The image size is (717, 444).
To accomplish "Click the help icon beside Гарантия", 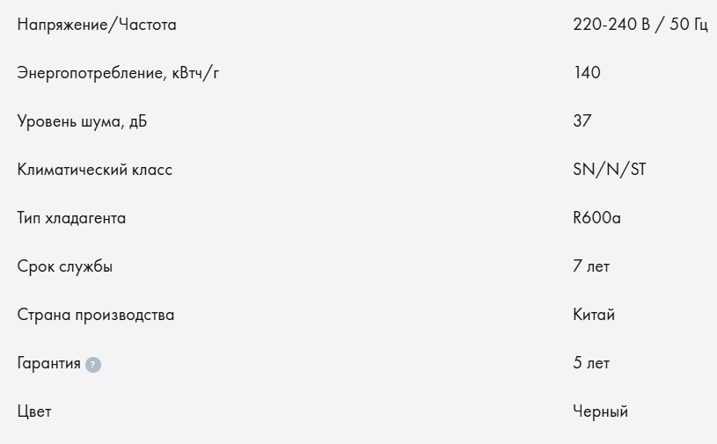I will pyautogui.click(x=93, y=364).
